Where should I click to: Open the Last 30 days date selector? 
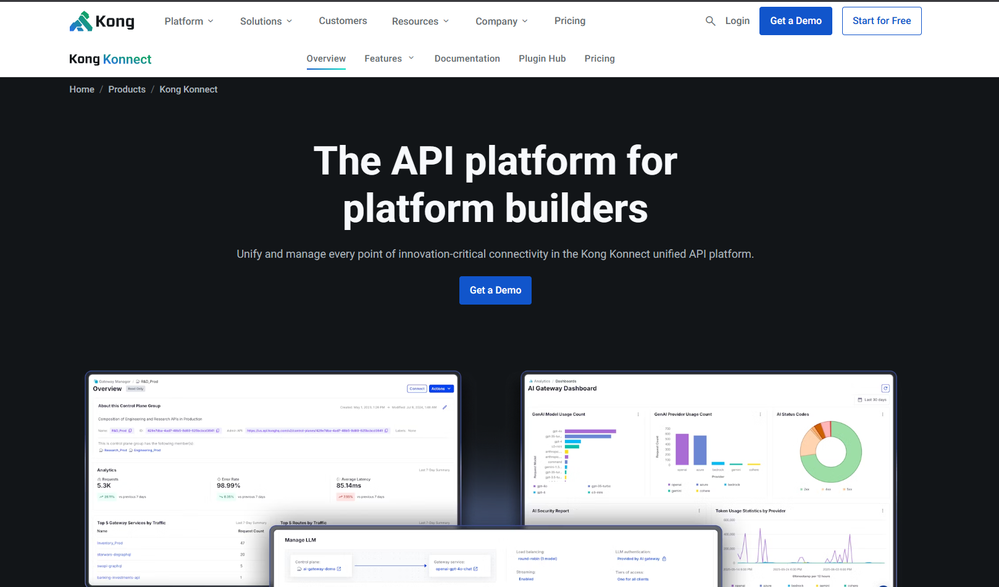872,400
